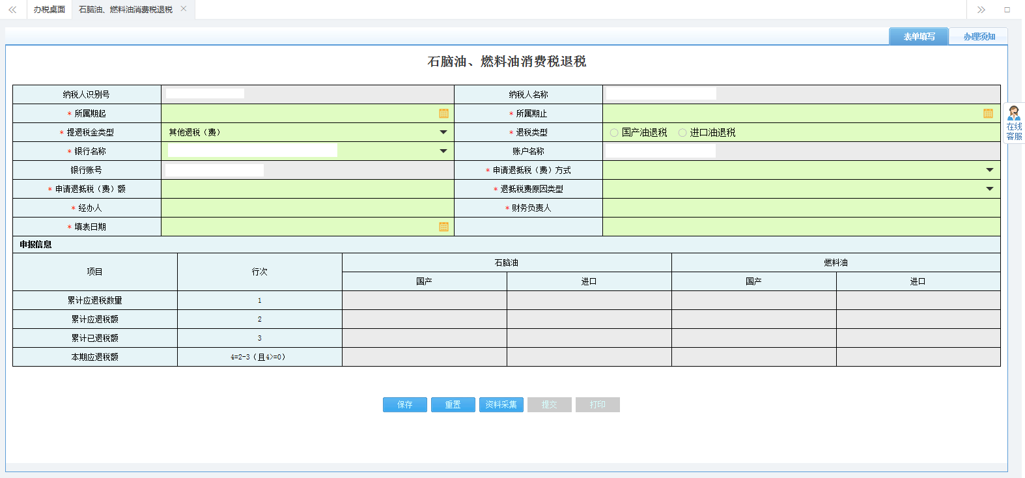
Task: Click 累计已退税额 燃料油 国产 cell
Action: pyautogui.click(x=754, y=338)
